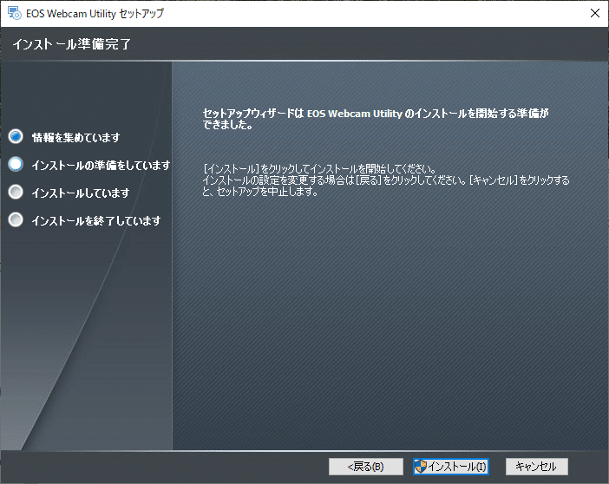Click the EOS Webcam Utility セットアップ window title
Screen dimensions: 609x484
pyautogui.click(x=95, y=14)
